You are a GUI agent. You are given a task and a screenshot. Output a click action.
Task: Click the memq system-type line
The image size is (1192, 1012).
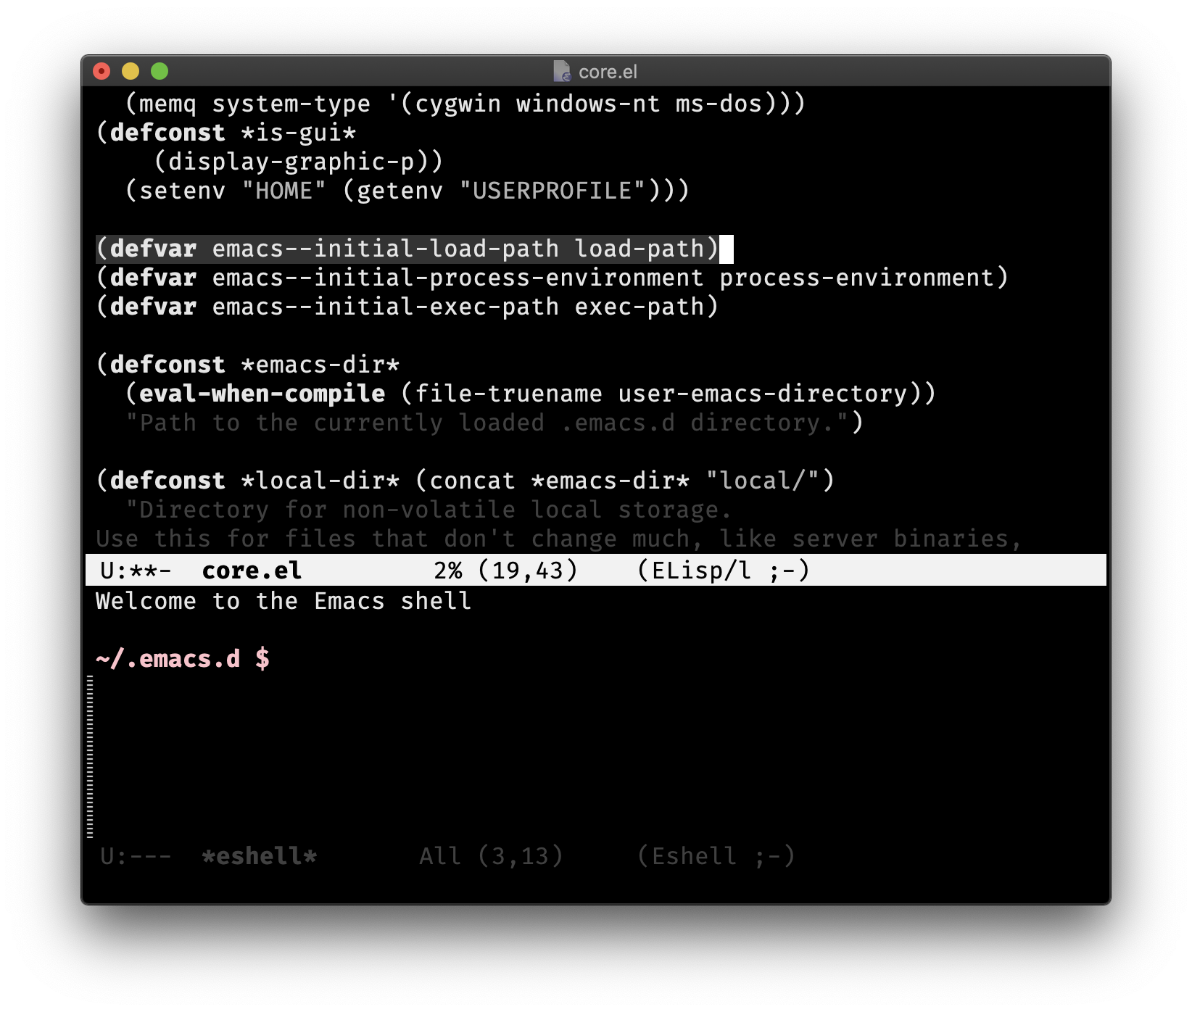[465, 104]
